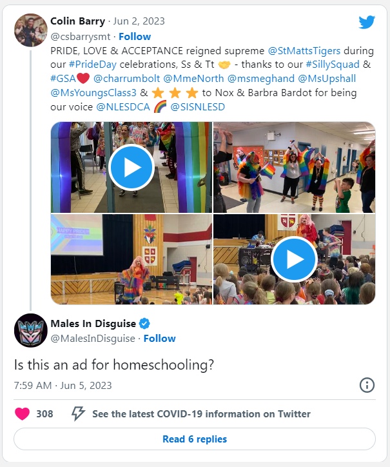Open the top-right hallway photo
The image size is (390, 467).
coord(294,167)
